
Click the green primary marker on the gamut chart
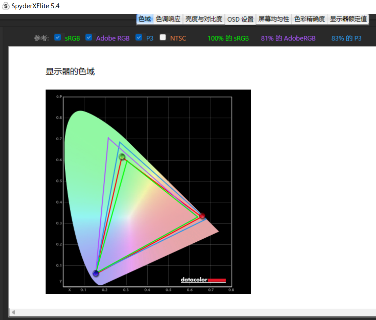point(122,157)
